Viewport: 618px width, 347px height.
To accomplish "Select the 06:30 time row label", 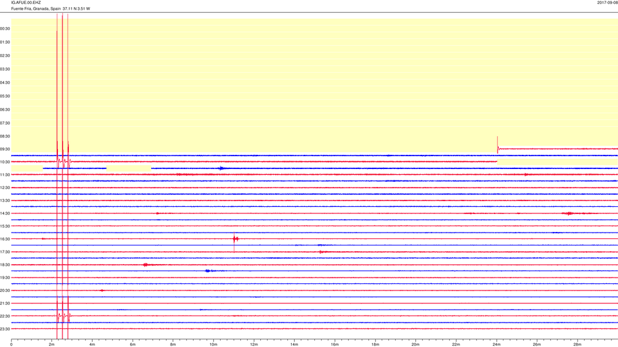I will 5,110.
